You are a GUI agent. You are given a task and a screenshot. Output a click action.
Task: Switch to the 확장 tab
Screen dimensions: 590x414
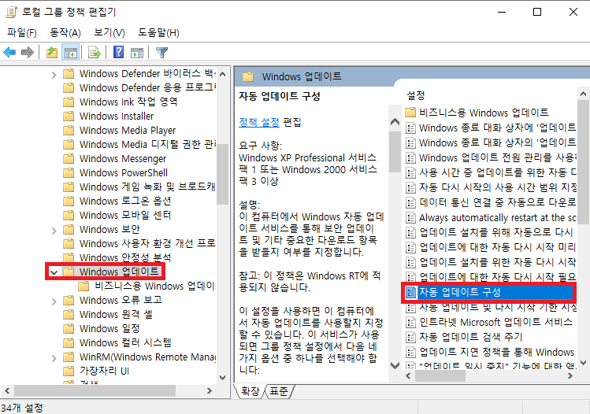(x=250, y=391)
